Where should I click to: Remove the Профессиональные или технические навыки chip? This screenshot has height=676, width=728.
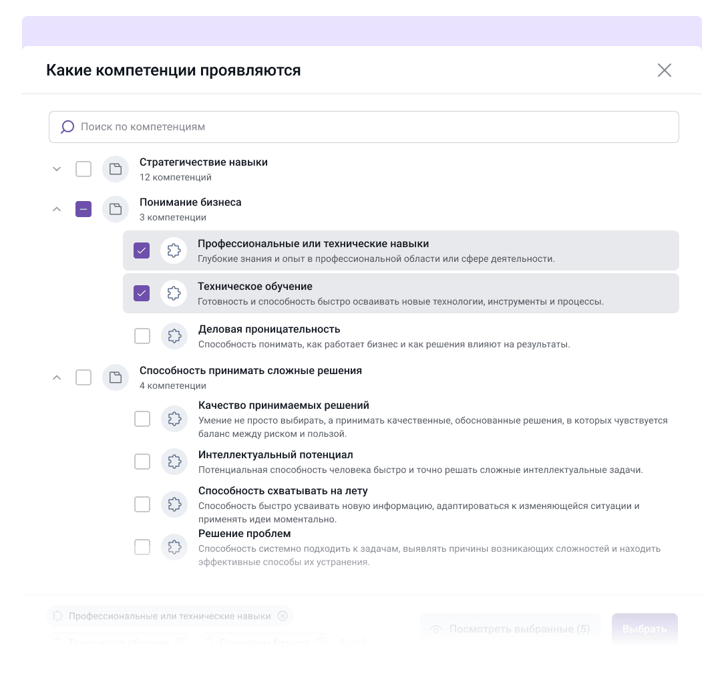click(283, 616)
